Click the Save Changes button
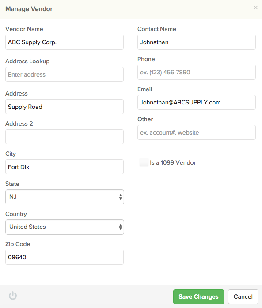Image resolution: width=262 pixels, height=308 pixels. click(x=198, y=296)
